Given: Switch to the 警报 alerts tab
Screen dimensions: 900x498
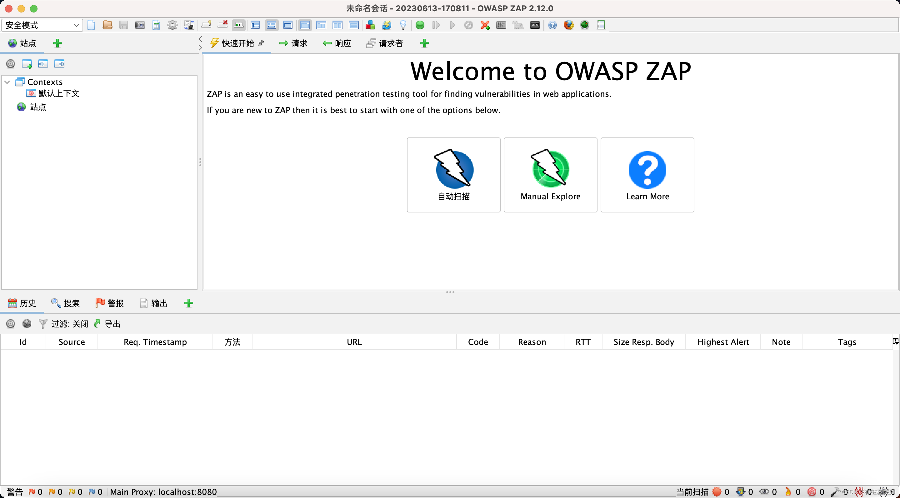Looking at the screenshot, I should point(110,303).
